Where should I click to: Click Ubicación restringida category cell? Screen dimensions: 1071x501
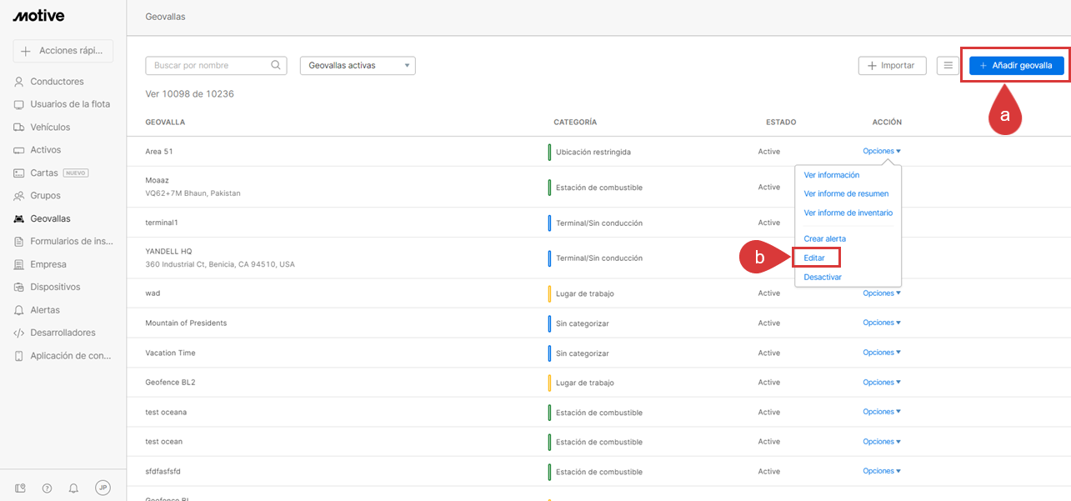pos(593,153)
